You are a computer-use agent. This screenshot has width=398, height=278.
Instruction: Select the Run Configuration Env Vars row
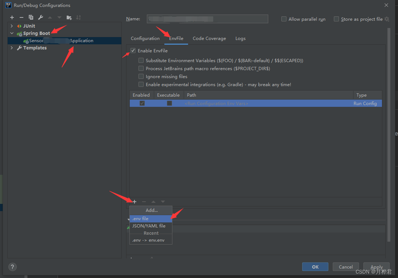255,103
